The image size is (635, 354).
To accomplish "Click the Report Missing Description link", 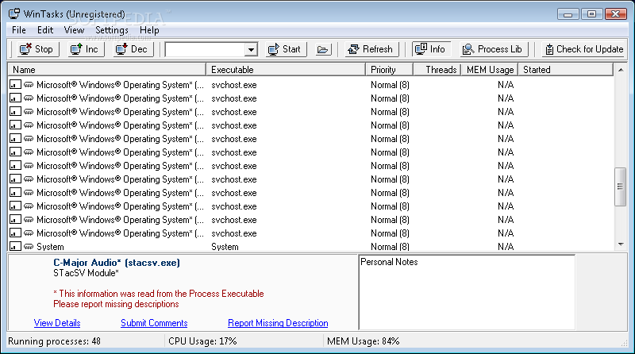I will click(x=278, y=323).
